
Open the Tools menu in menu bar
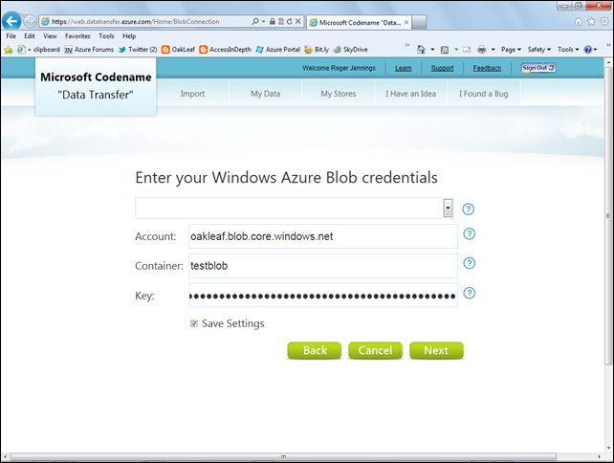pos(106,36)
